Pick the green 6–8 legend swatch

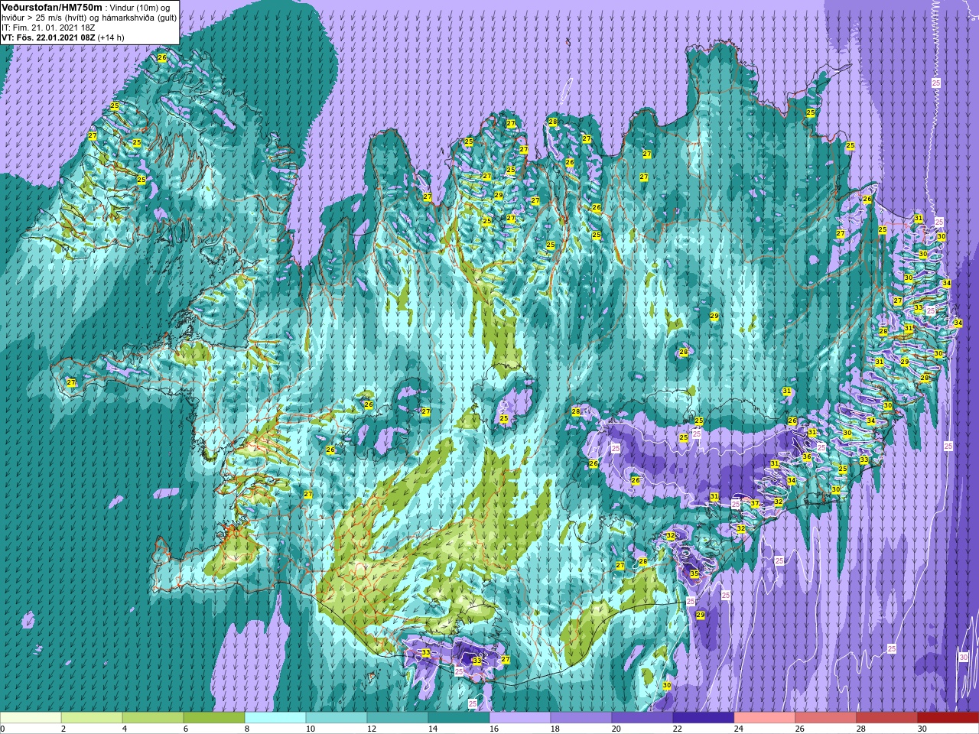(x=214, y=718)
